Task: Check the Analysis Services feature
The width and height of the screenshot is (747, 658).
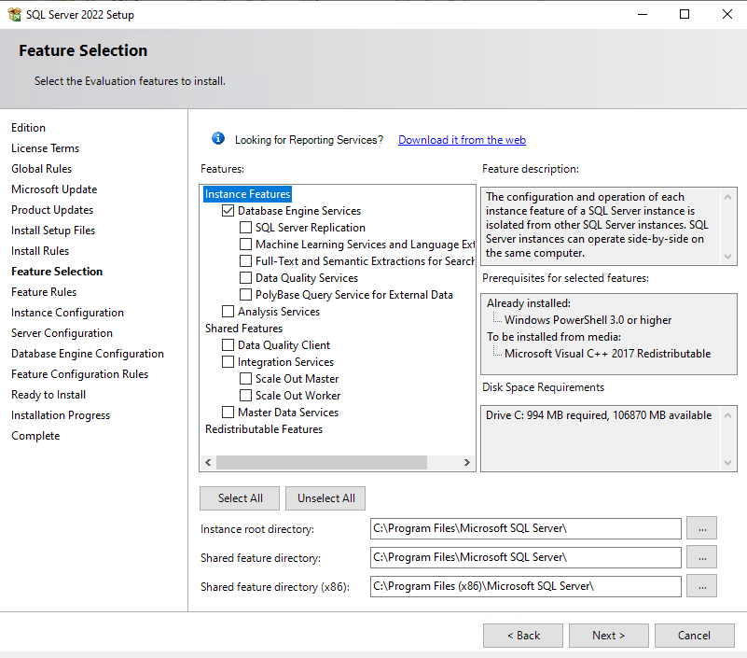Action: point(228,311)
